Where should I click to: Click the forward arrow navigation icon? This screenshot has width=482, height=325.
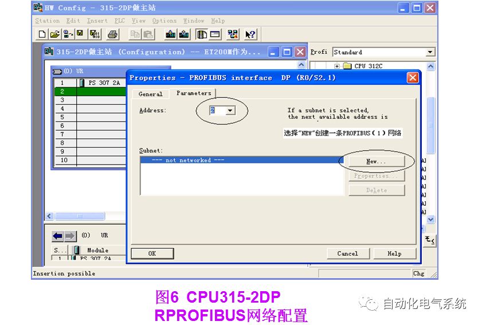click(70, 236)
